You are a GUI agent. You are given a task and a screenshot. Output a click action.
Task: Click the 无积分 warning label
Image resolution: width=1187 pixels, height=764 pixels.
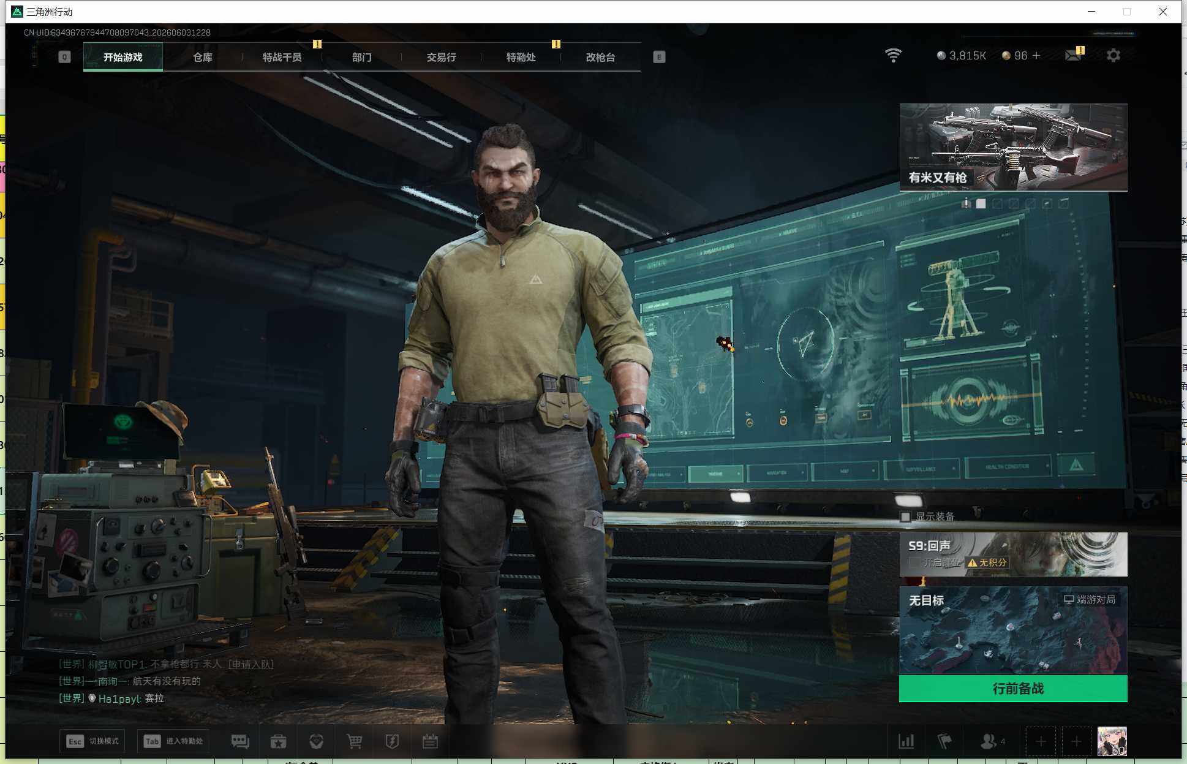987,562
